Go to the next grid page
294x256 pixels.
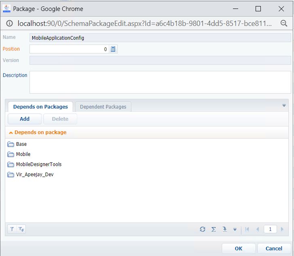pyautogui.click(x=282, y=229)
